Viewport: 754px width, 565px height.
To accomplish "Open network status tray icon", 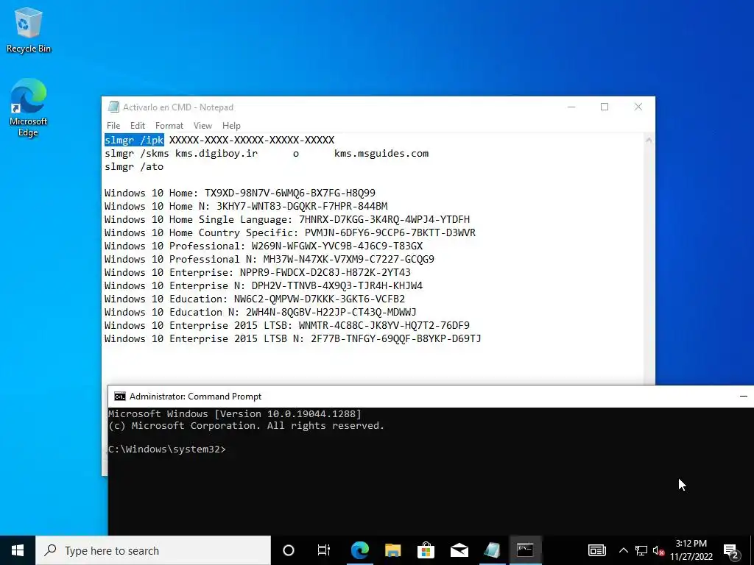I will [x=641, y=550].
